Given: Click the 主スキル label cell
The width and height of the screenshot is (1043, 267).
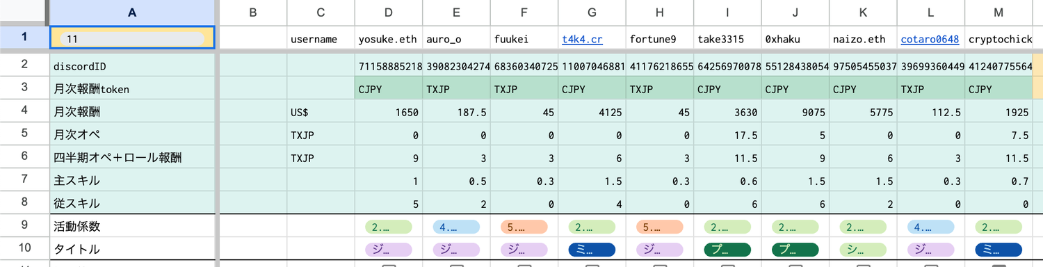Looking at the screenshot, I should [132, 180].
